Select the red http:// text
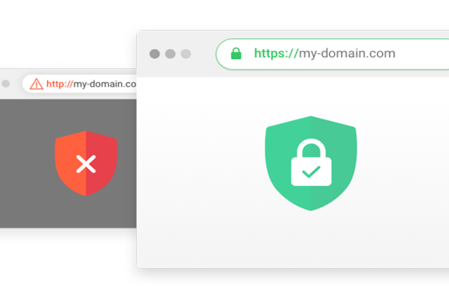This screenshot has width=449, height=286. point(60,84)
